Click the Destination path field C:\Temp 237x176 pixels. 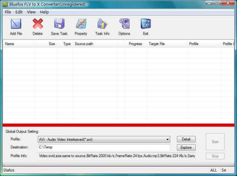pos(104,148)
